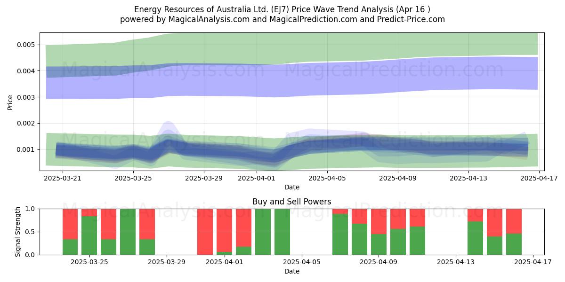Click the 'Date' axis label under price chart
This screenshot has height=282, width=565.
292,187
